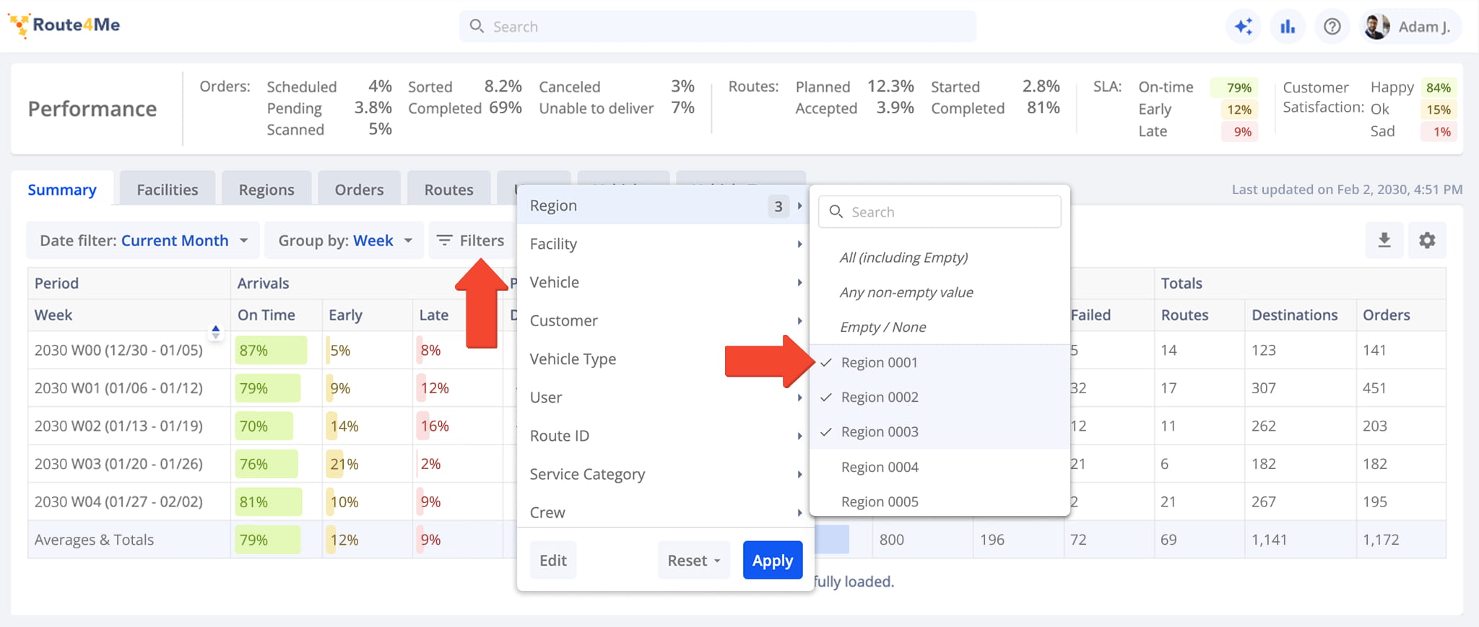Image resolution: width=1479 pixels, height=627 pixels.
Task: Click the Last updated timestamp text
Action: tap(1347, 189)
